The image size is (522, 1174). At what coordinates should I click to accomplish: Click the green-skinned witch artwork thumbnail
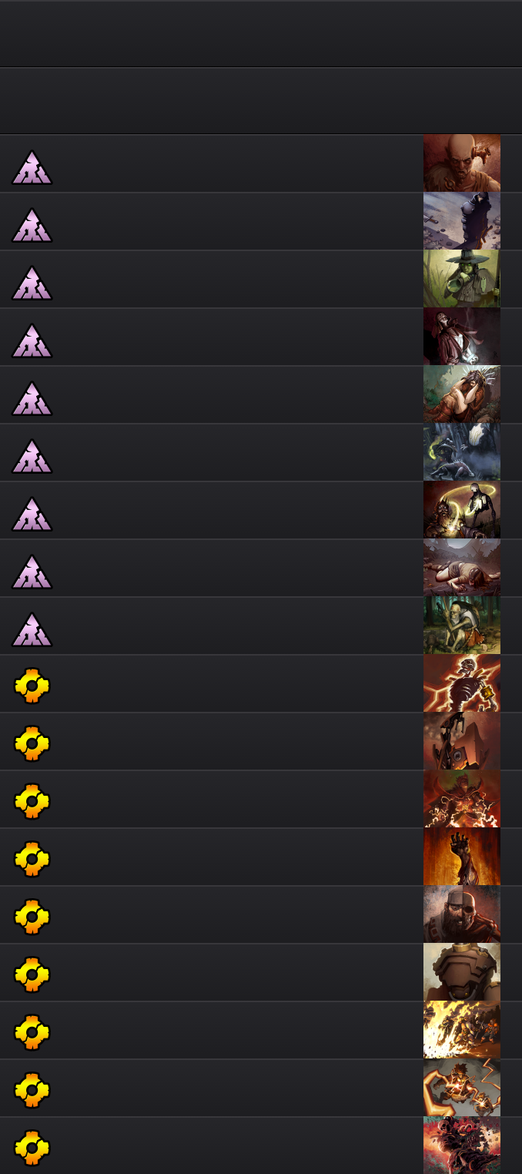click(x=462, y=279)
